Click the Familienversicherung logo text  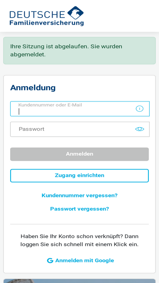pyautogui.click(x=47, y=23)
